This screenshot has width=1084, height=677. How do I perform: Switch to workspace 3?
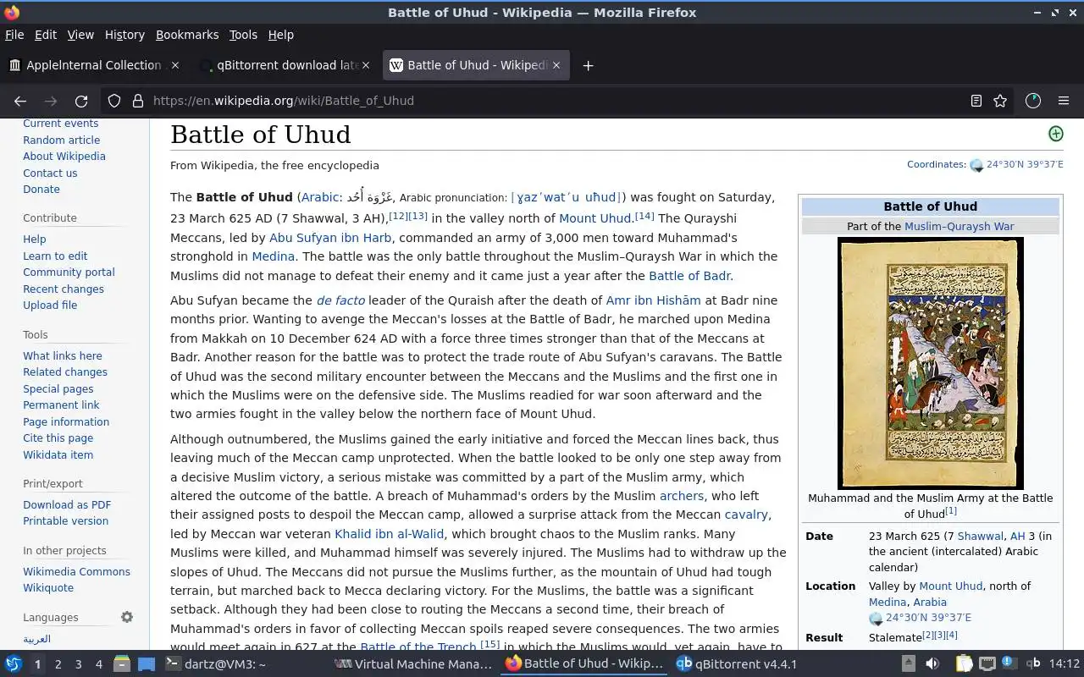coord(78,664)
